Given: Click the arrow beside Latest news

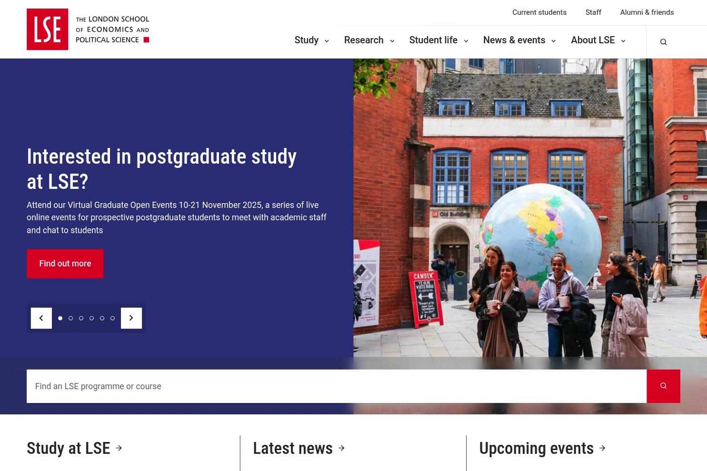Looking at the screenshot, I should pos(341,448).
